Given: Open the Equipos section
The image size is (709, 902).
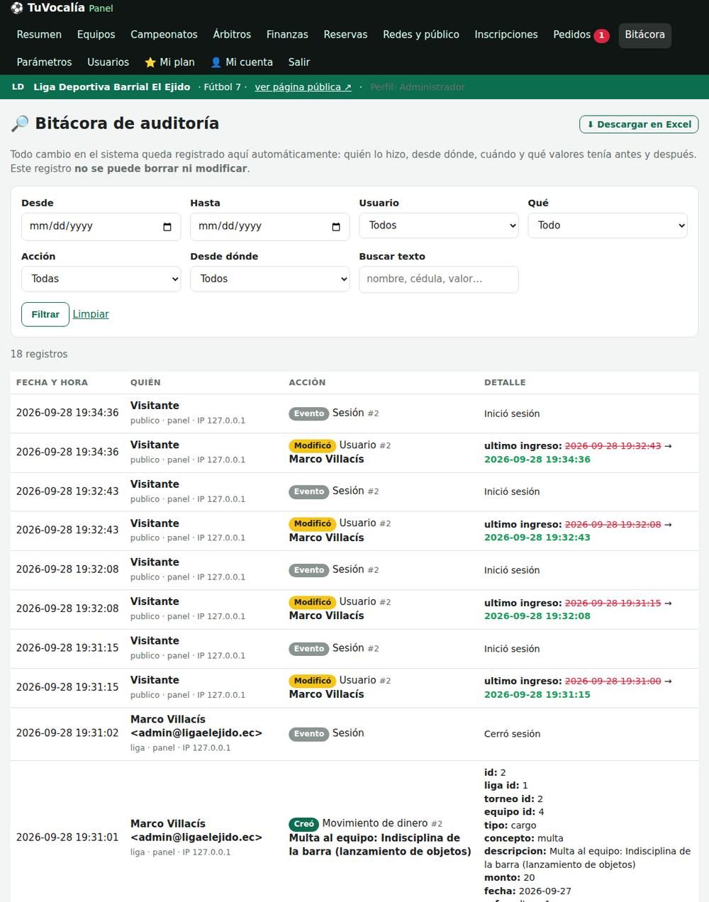Looking at the screenshot, I should coord(96,35).
